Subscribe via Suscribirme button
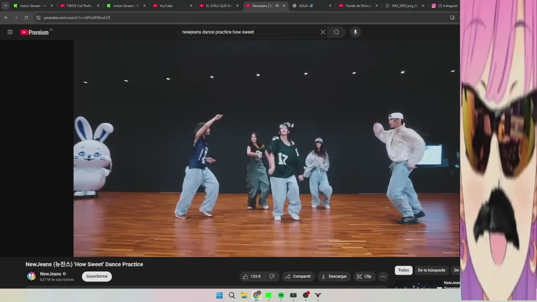The height and width of the screenshot is (302, 537). [x=97, y=276]
